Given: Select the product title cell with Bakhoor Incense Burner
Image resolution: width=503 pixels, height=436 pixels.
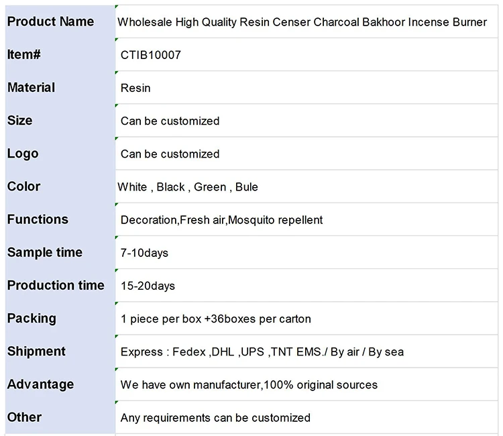Looking at the screenshot, I should coord(302,22).
